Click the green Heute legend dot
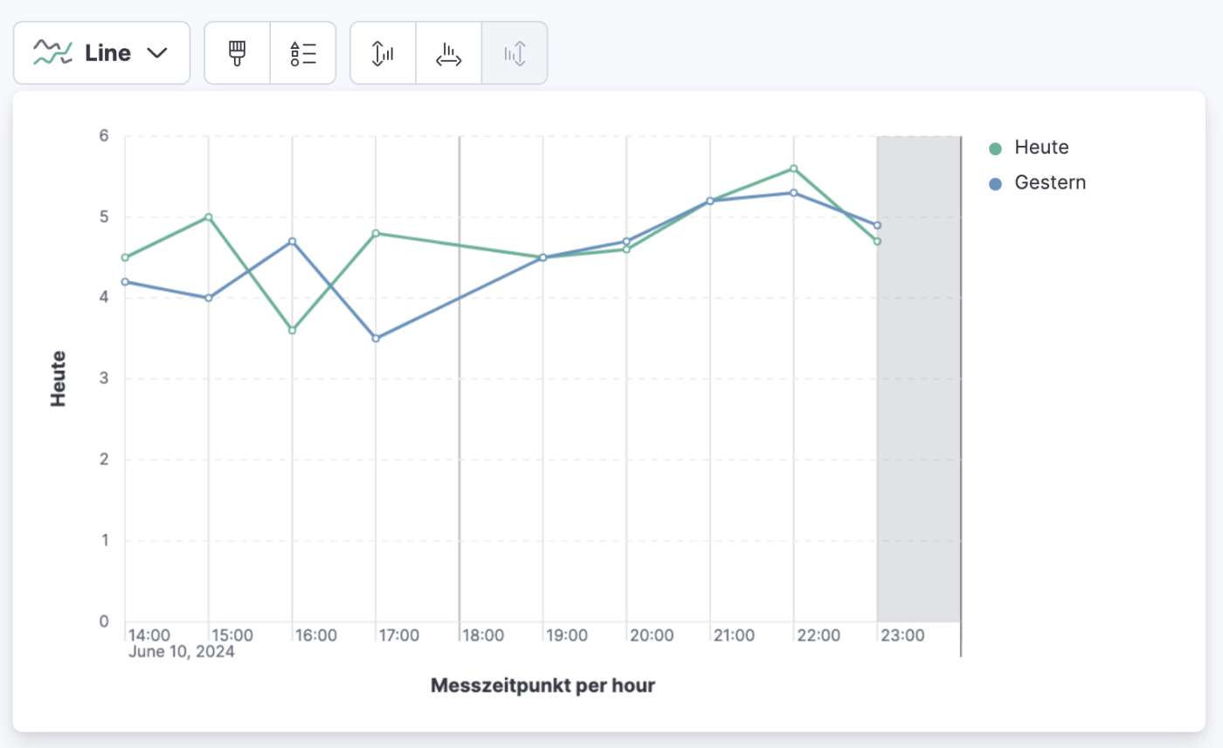 click(x=996, y=148)
